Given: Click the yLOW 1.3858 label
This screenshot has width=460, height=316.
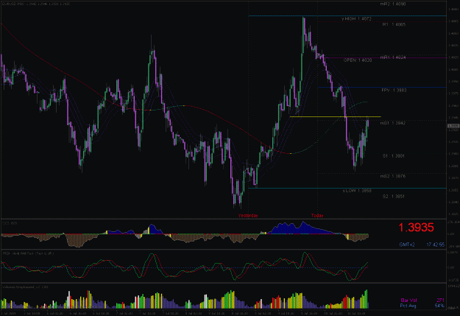Looking at the screenshot, I should [x=357, y=191].
